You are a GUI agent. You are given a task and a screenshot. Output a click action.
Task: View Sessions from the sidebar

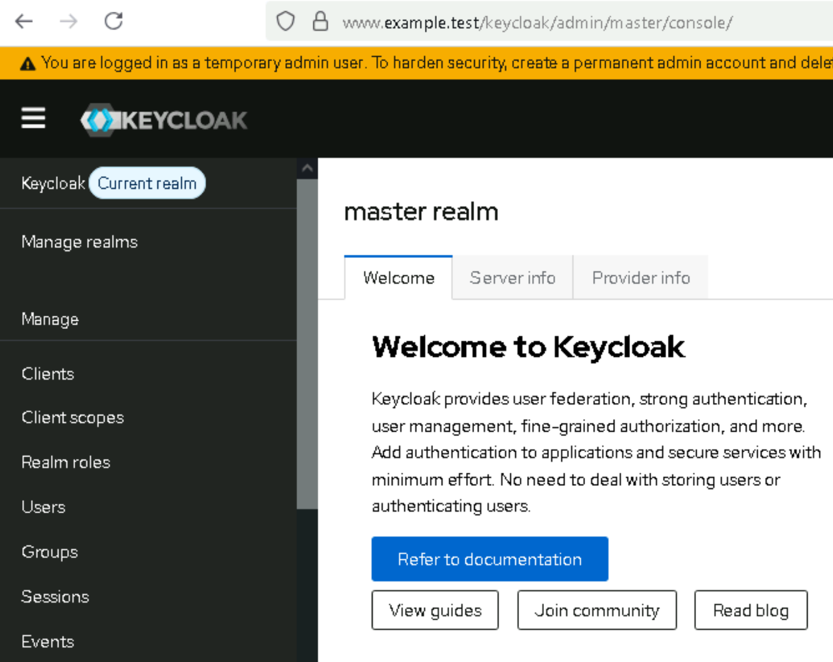(55, 597)
